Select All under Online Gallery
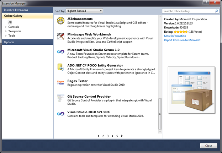The height and width of the screenshot is (153, 222). [10, 22]
